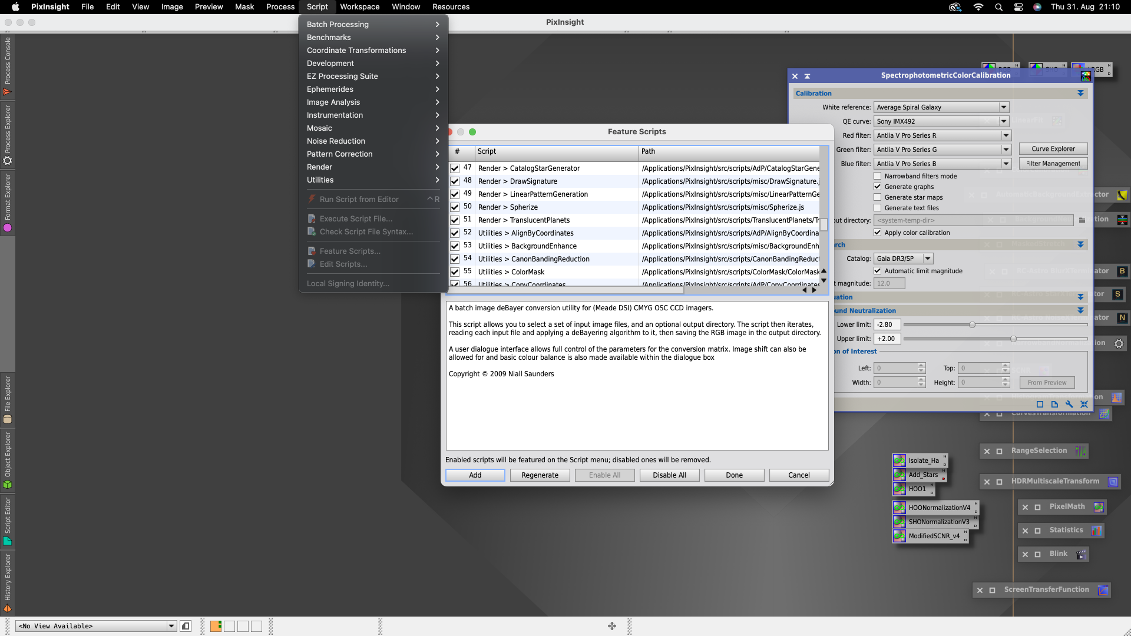Image resolution: width=1131 pixels, height=636 pixels.
Task: Toggle Narrowband filters mode checkbox
Action: 877,175
